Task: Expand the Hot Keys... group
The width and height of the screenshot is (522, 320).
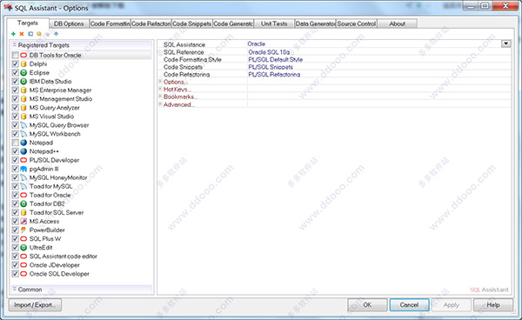Action: click(x=160, y=90)
